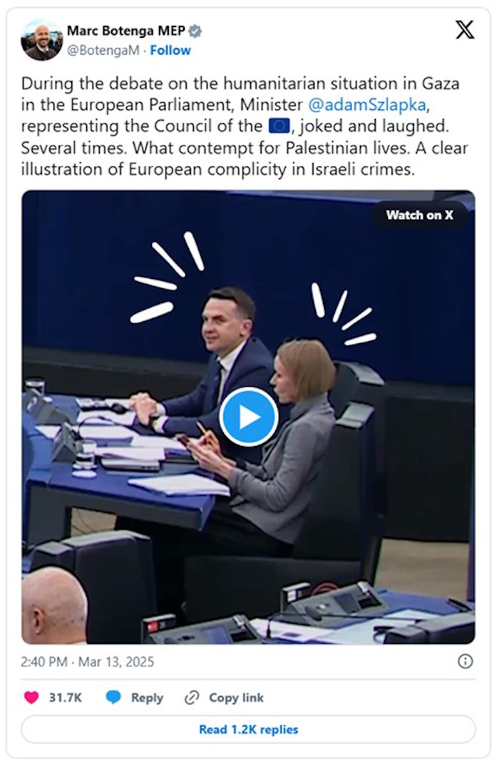Open the @adamSzlapka mention link

367,104
